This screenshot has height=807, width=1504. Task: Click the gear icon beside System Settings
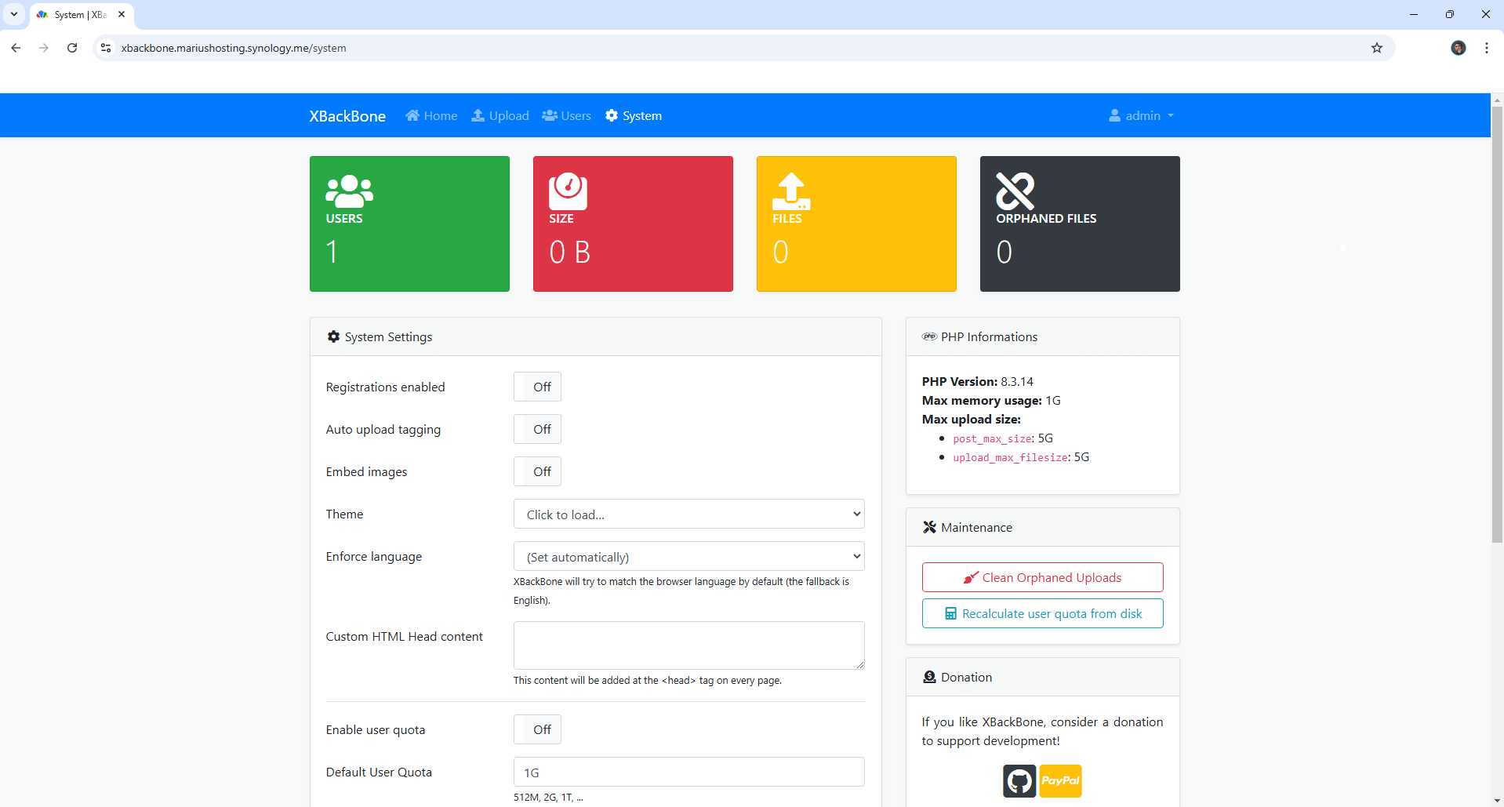(333, 336)
